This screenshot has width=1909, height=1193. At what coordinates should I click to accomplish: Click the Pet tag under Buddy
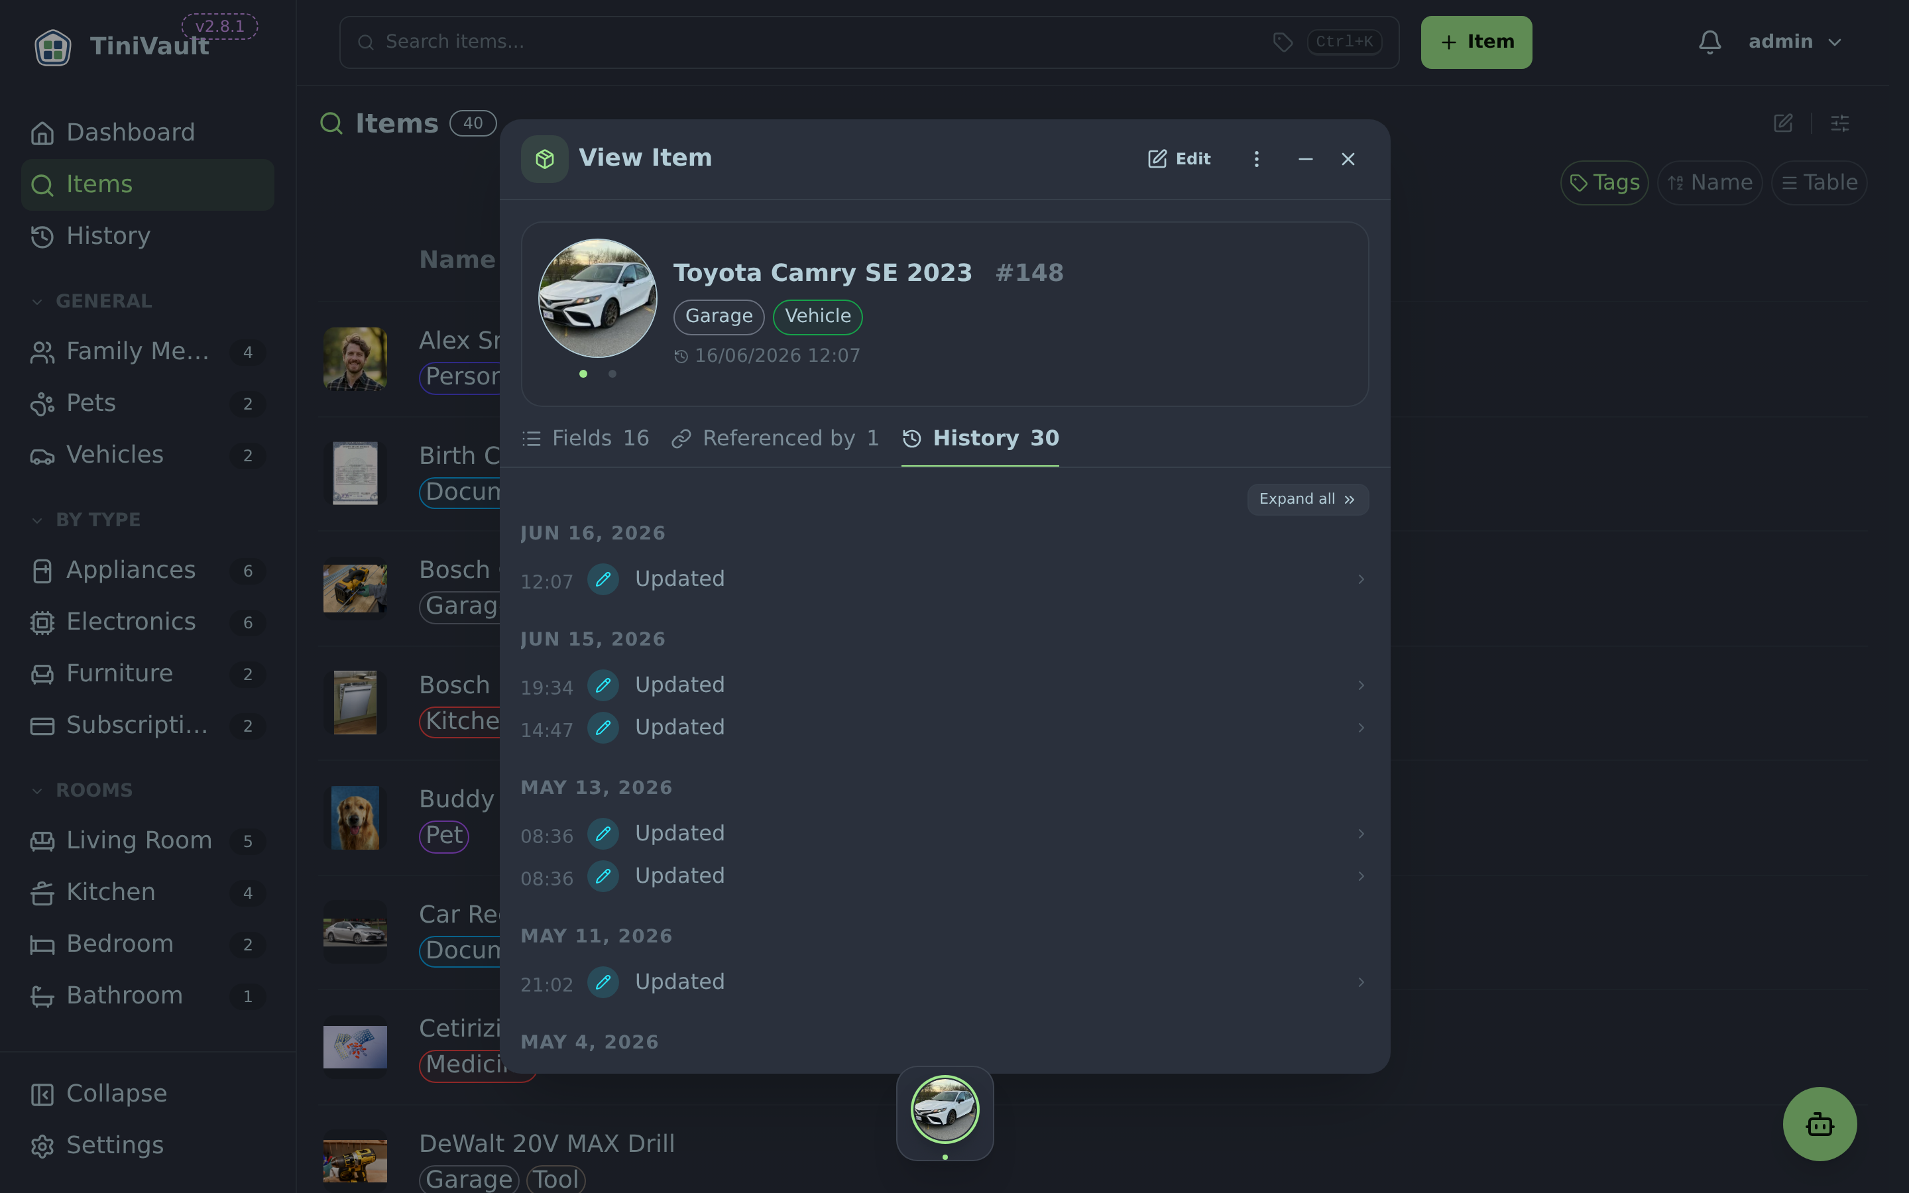[444, 836]
